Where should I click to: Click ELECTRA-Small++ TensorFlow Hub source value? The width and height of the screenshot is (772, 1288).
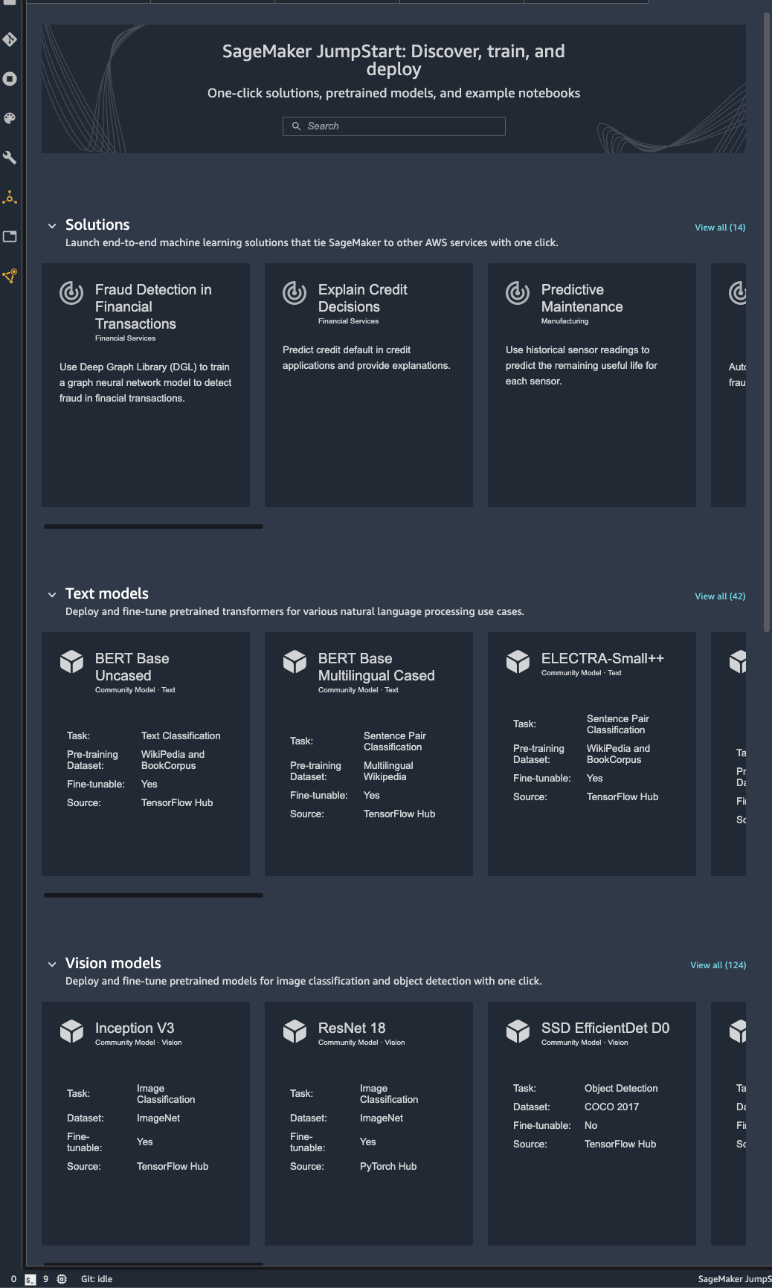tap(623, 797)
